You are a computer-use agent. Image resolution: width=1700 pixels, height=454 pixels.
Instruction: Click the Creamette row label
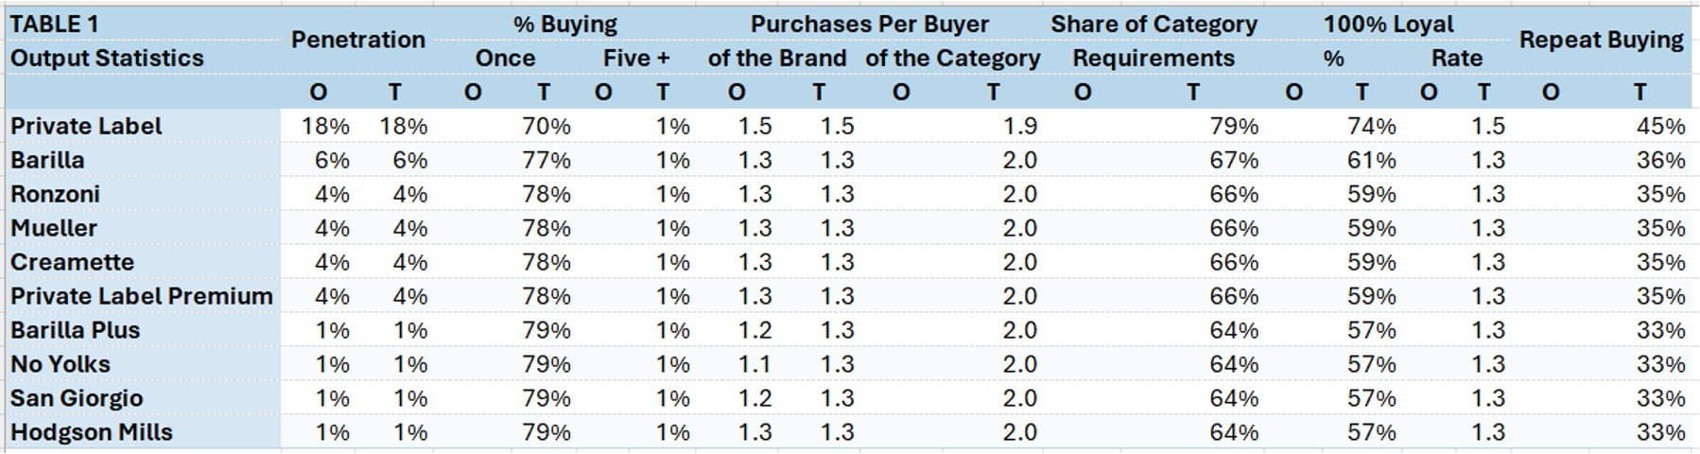[x=73, y=263]
